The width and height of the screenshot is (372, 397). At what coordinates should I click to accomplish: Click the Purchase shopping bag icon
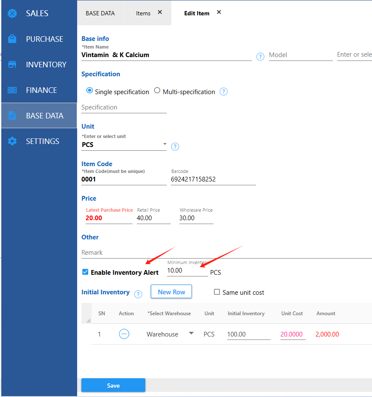12,39
